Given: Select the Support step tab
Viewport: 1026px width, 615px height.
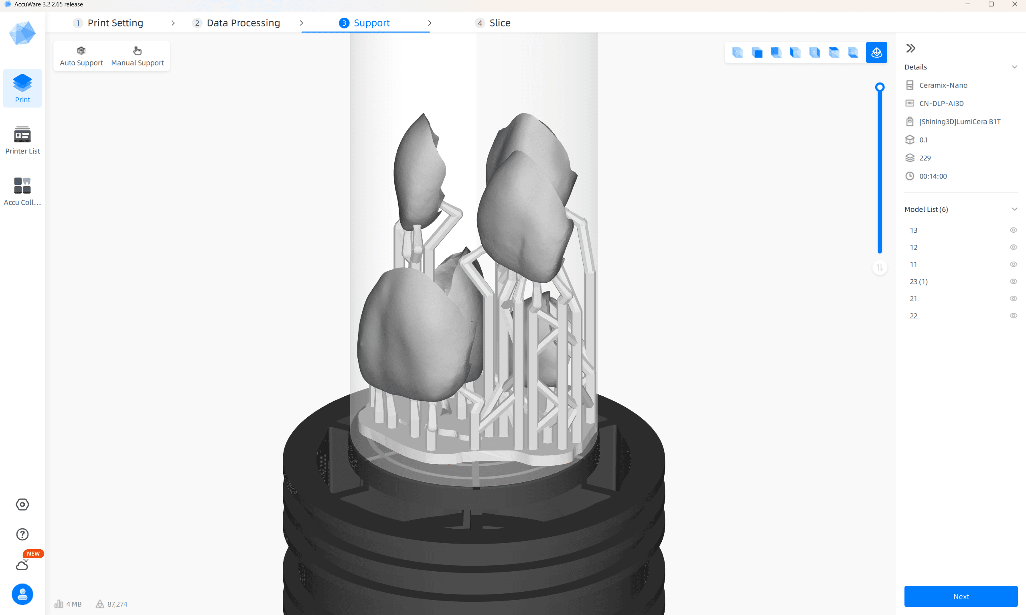Looking at the screenshot, I should click(x=365, y=23).
